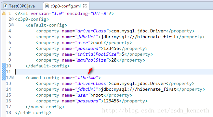The image size is (213, 117).
Task: Click the closing </c3p0-config> tag on line 18
Action: point(33,113)
